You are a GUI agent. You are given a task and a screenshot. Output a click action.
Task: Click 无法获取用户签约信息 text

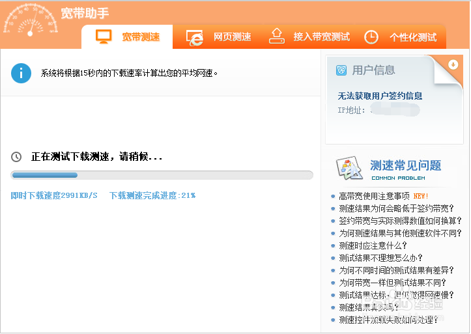pyautogui.click(x=380, y=96)
